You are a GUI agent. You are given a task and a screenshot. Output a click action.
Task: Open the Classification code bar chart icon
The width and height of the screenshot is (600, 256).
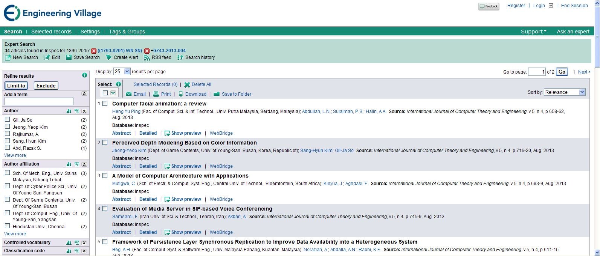click(x=69, y=251)
